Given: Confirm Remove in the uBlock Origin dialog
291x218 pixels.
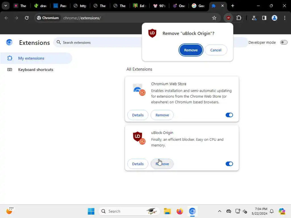Looking at the screenshot, I should coord(191,50).
